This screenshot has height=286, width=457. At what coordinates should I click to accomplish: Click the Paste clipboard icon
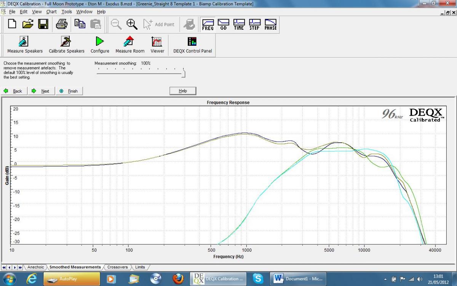[95, 24]
